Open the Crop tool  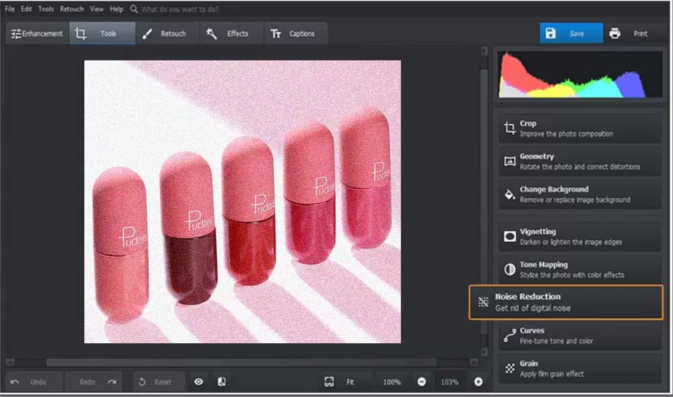tap(579, 129)
